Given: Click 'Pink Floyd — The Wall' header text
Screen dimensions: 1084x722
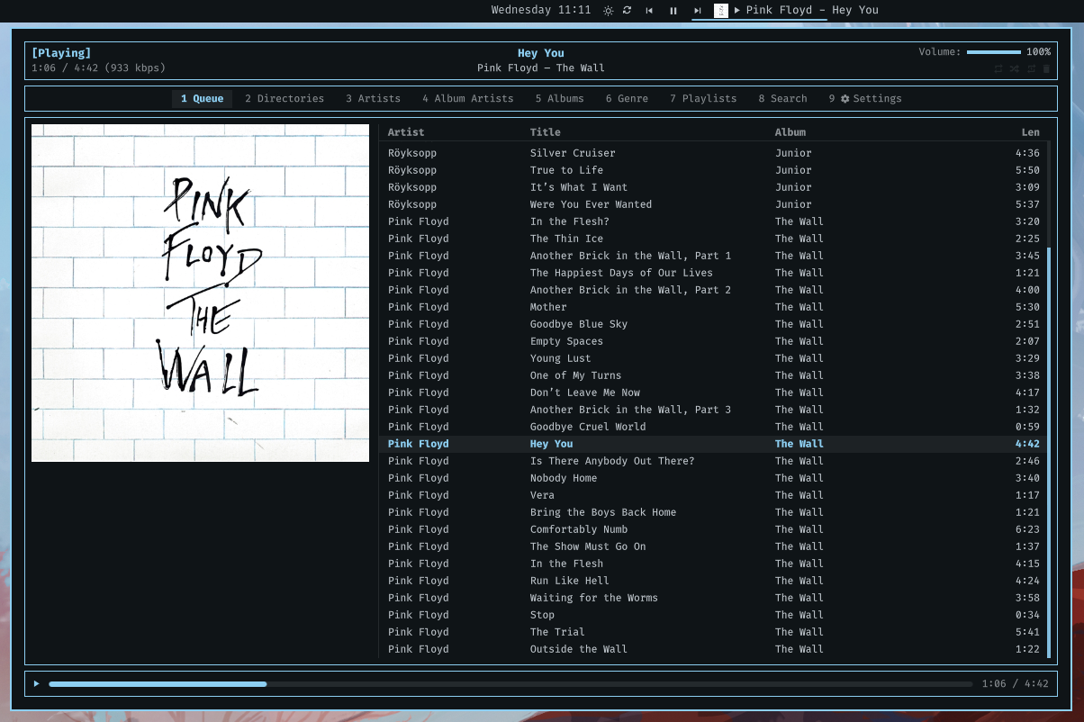Looking at the screenshot, I should tap(541, 68).
